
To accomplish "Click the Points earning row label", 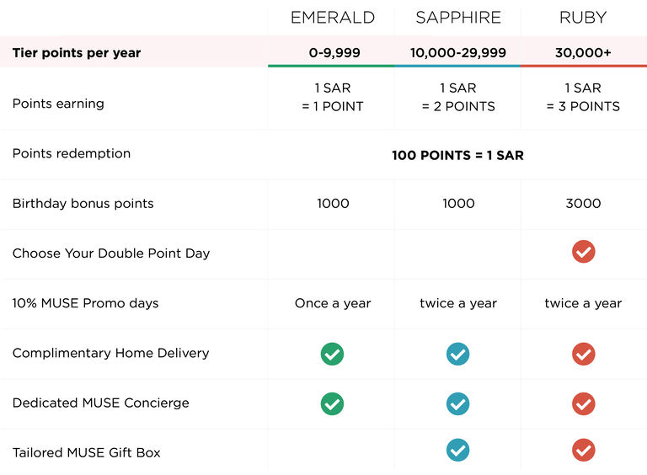I will pyautogui.click(x=58, y=104).
